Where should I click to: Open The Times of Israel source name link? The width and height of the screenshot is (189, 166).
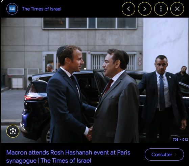tap(42, 9)
